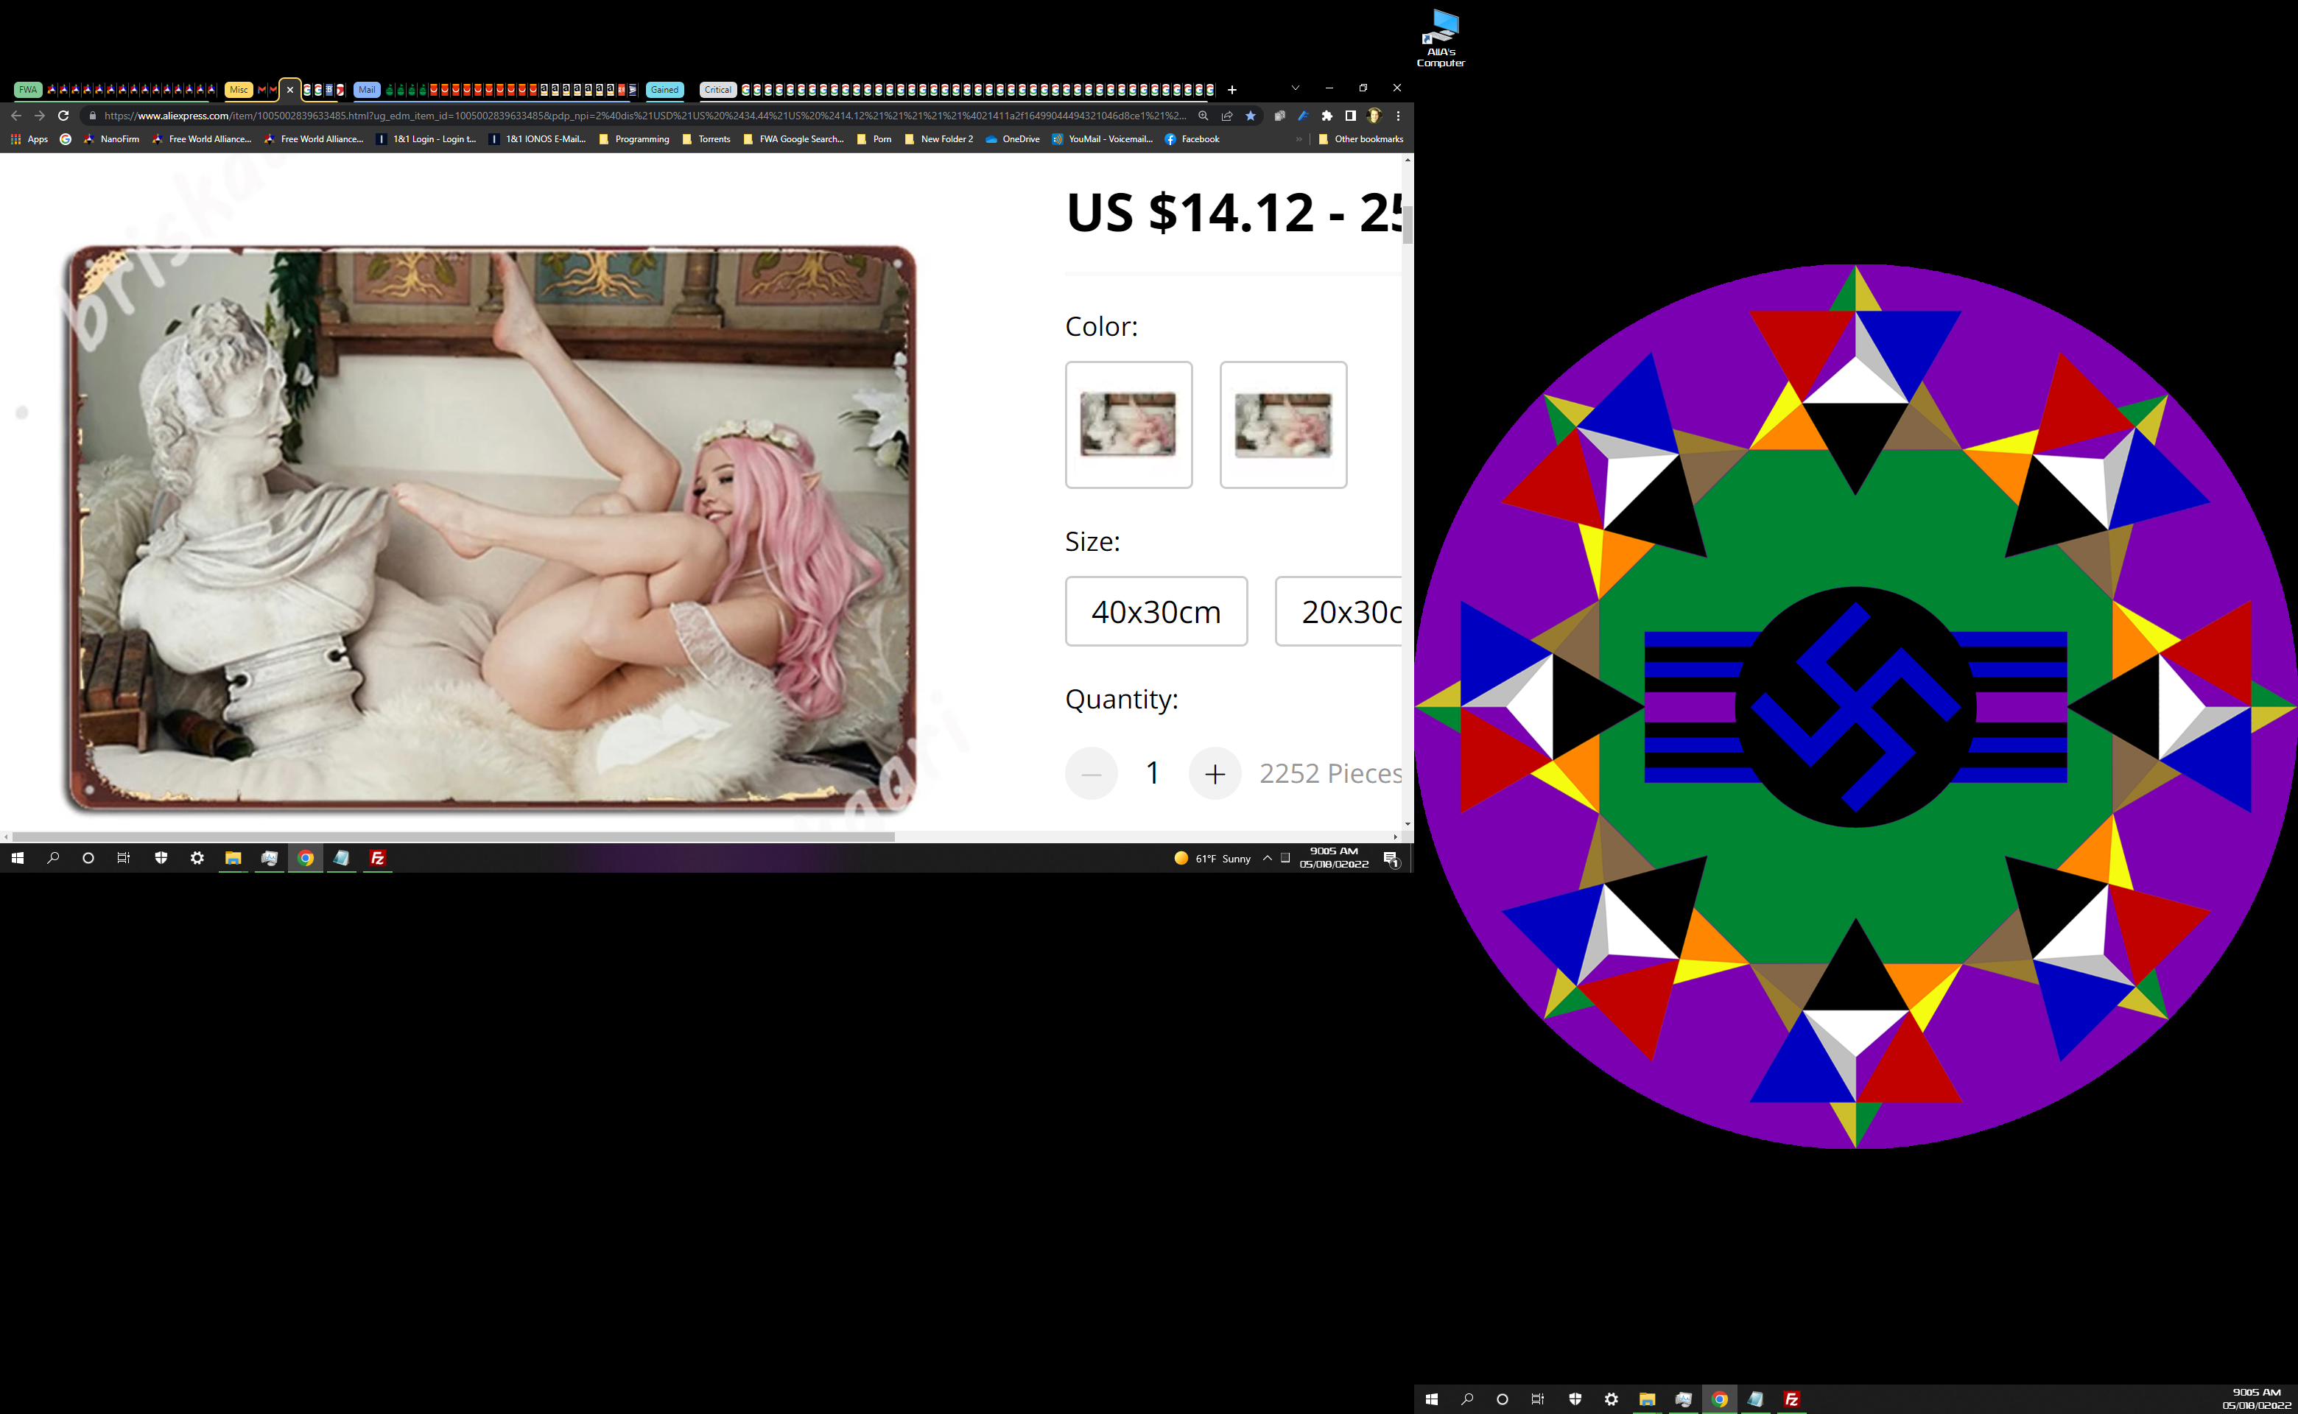Click the Critical tab group label
The image size is (2298, 1414).
(x=717, y=90)
